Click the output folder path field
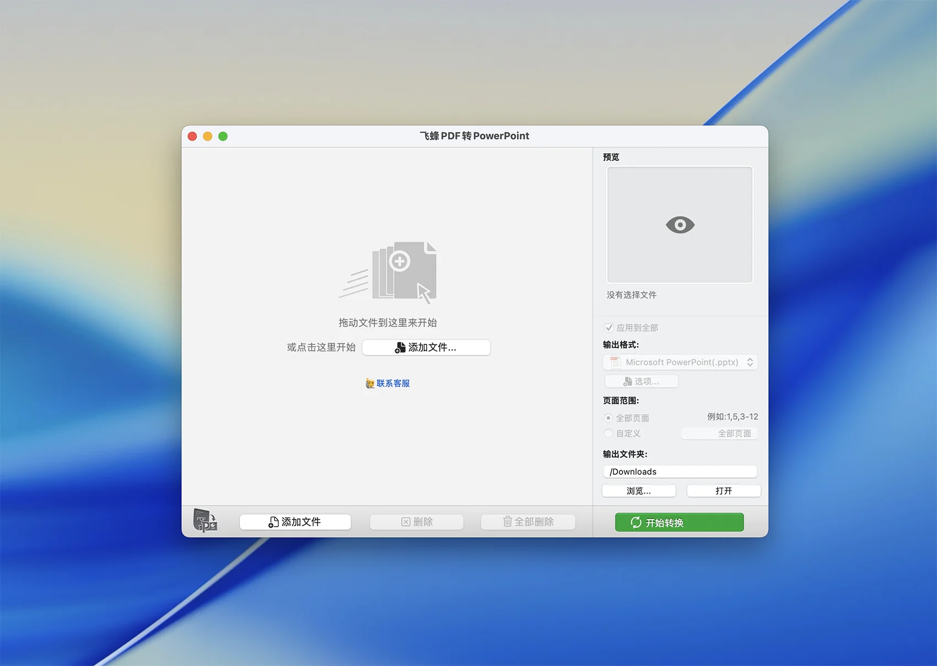The image size is (937, 666). click(680, 472)
